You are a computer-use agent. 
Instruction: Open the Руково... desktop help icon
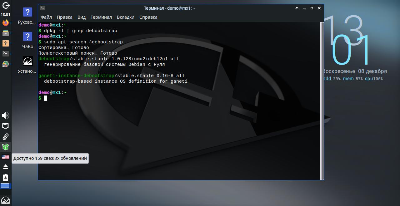pyautogui.click(x=27, y=16)
